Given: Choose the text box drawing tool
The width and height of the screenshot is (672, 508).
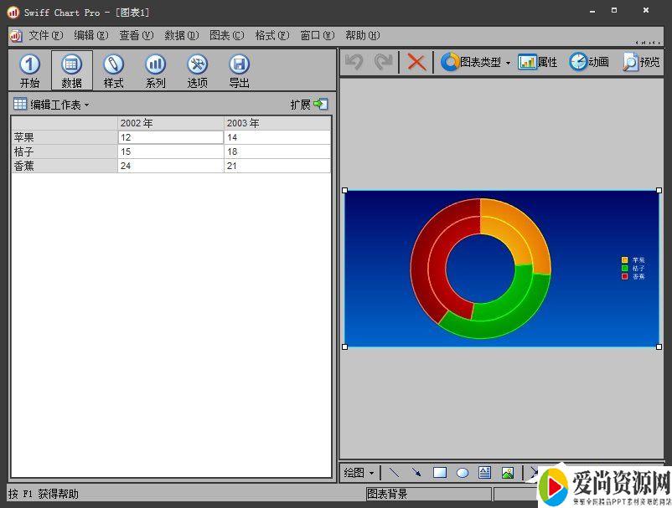Looking at the screenshot, I should click(x=484, y=473).
